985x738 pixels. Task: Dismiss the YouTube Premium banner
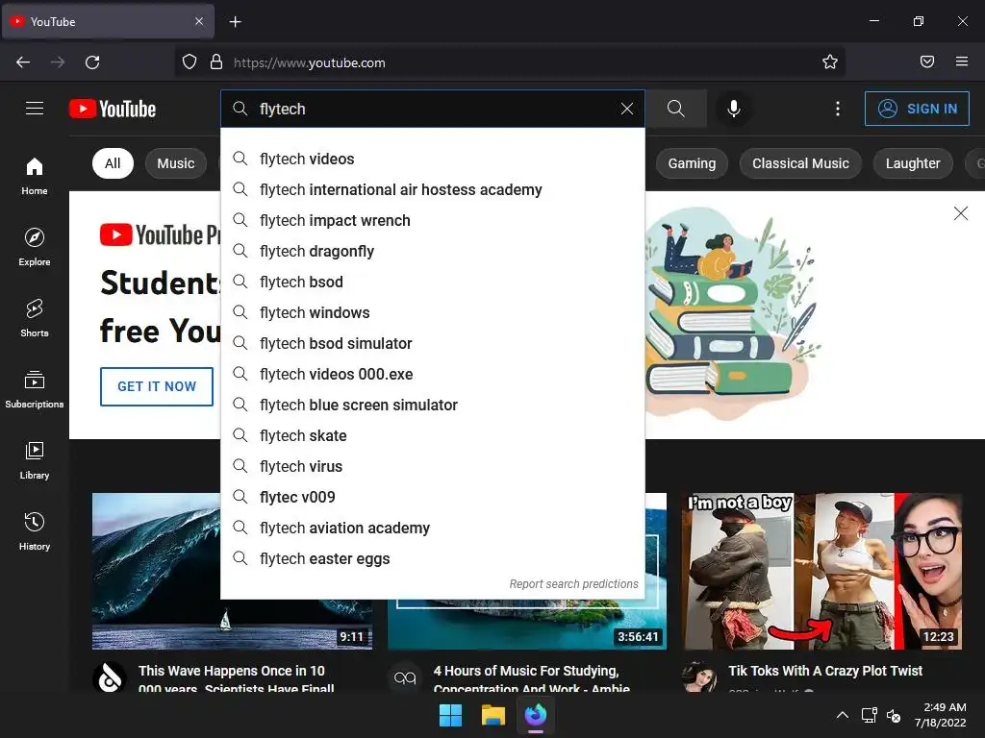click(961, 213)
